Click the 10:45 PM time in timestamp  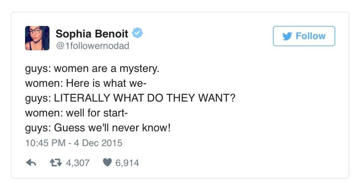45,143
